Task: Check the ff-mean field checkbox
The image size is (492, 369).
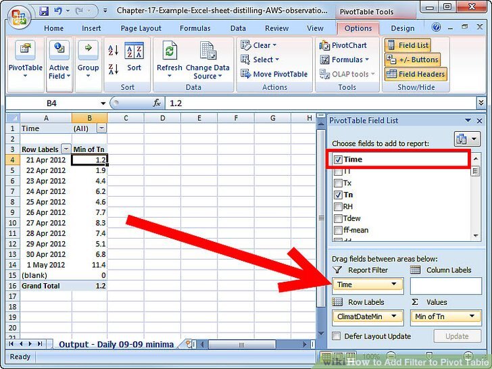Action: 338,230
